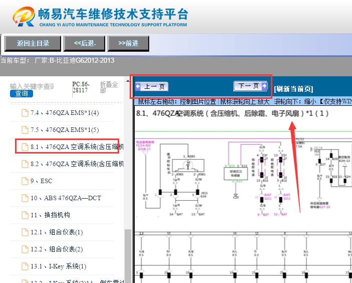The height and width of the screenshot is (283, 352).
Task: Go to previous page with 上一页
Action: 152,86
